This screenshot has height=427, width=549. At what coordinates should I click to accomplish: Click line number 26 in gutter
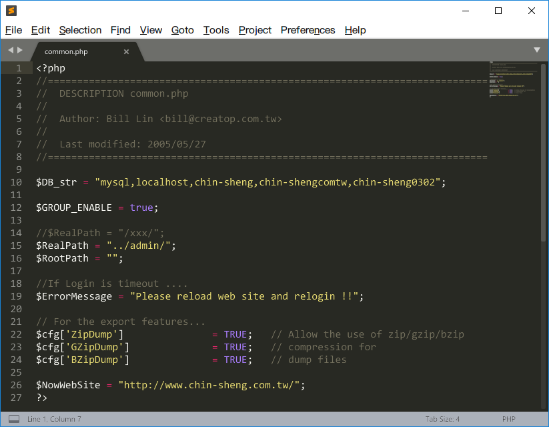point(16,385)
